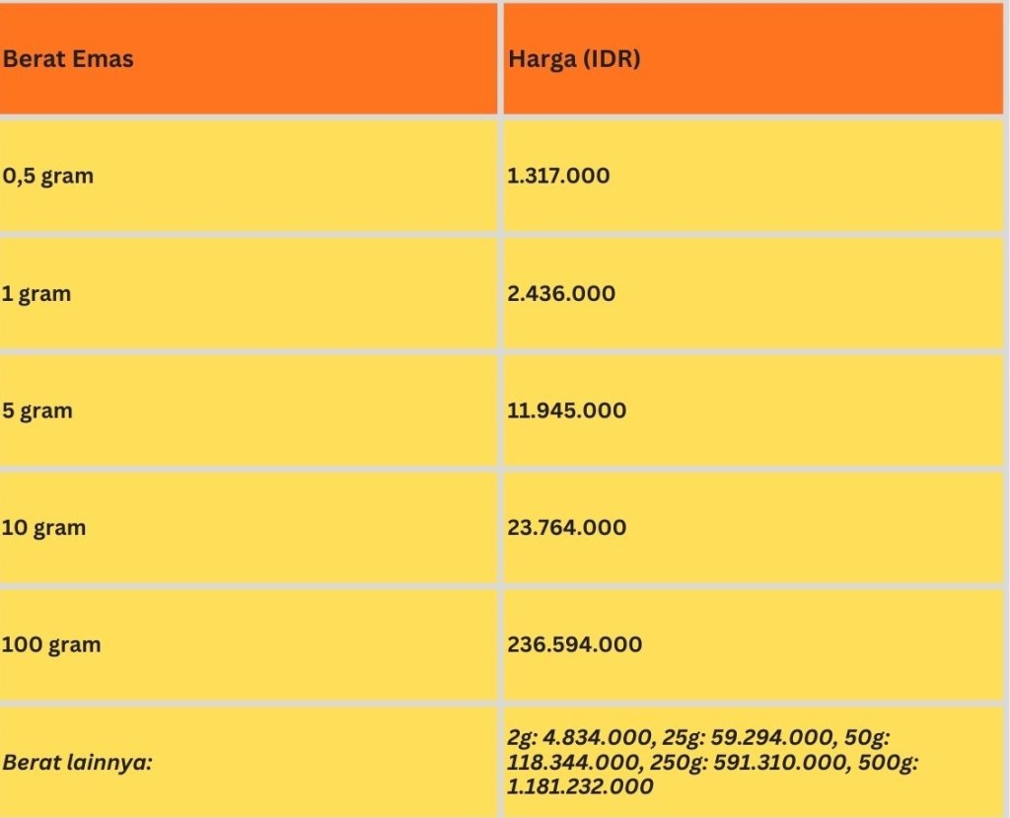The height and width of the screenshot is (818, 1010).
Task: Click the Berat Emas column header
Action: point(68,59)
